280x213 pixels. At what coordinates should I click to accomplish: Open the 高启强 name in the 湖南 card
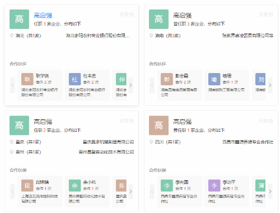(x=183, y=16)
